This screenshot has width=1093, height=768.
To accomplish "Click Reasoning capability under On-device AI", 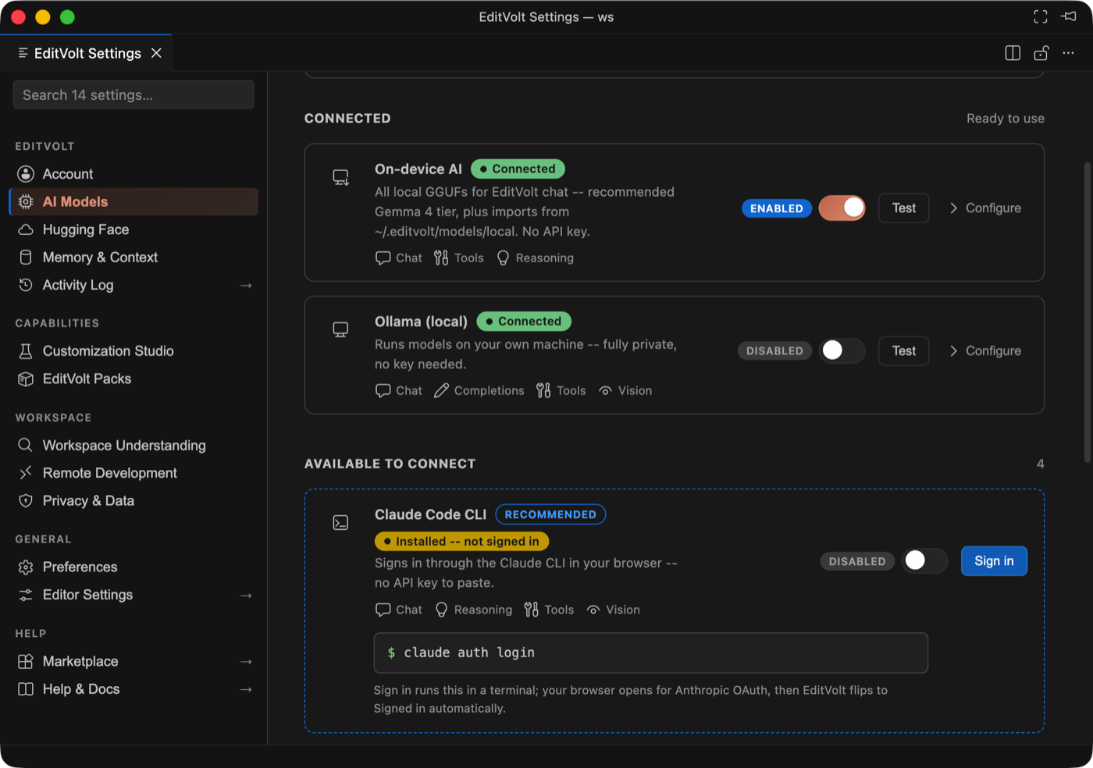I will click(535, 258).
